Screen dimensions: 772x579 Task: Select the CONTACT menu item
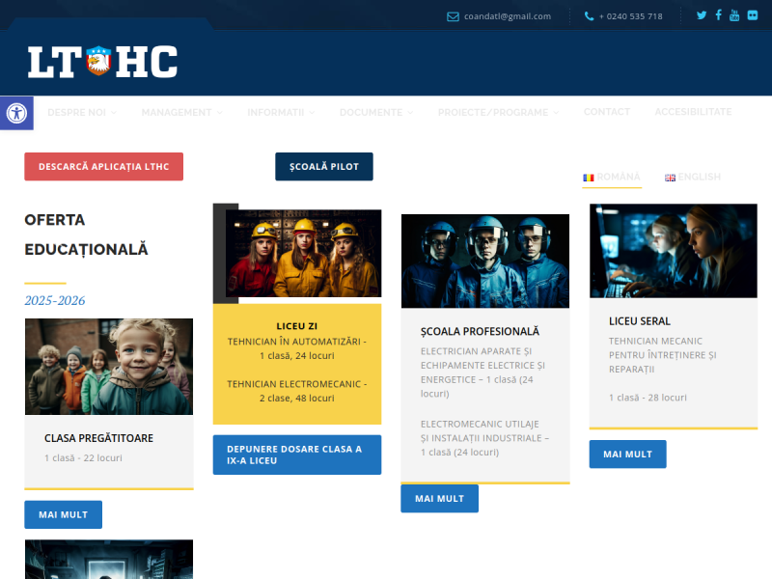click(607, 112)
